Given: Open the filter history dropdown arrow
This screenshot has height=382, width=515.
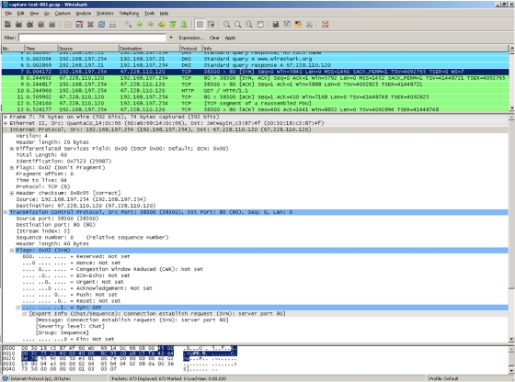Looking at the screenshot, I should pyautogui.click(x=171, y=38).
